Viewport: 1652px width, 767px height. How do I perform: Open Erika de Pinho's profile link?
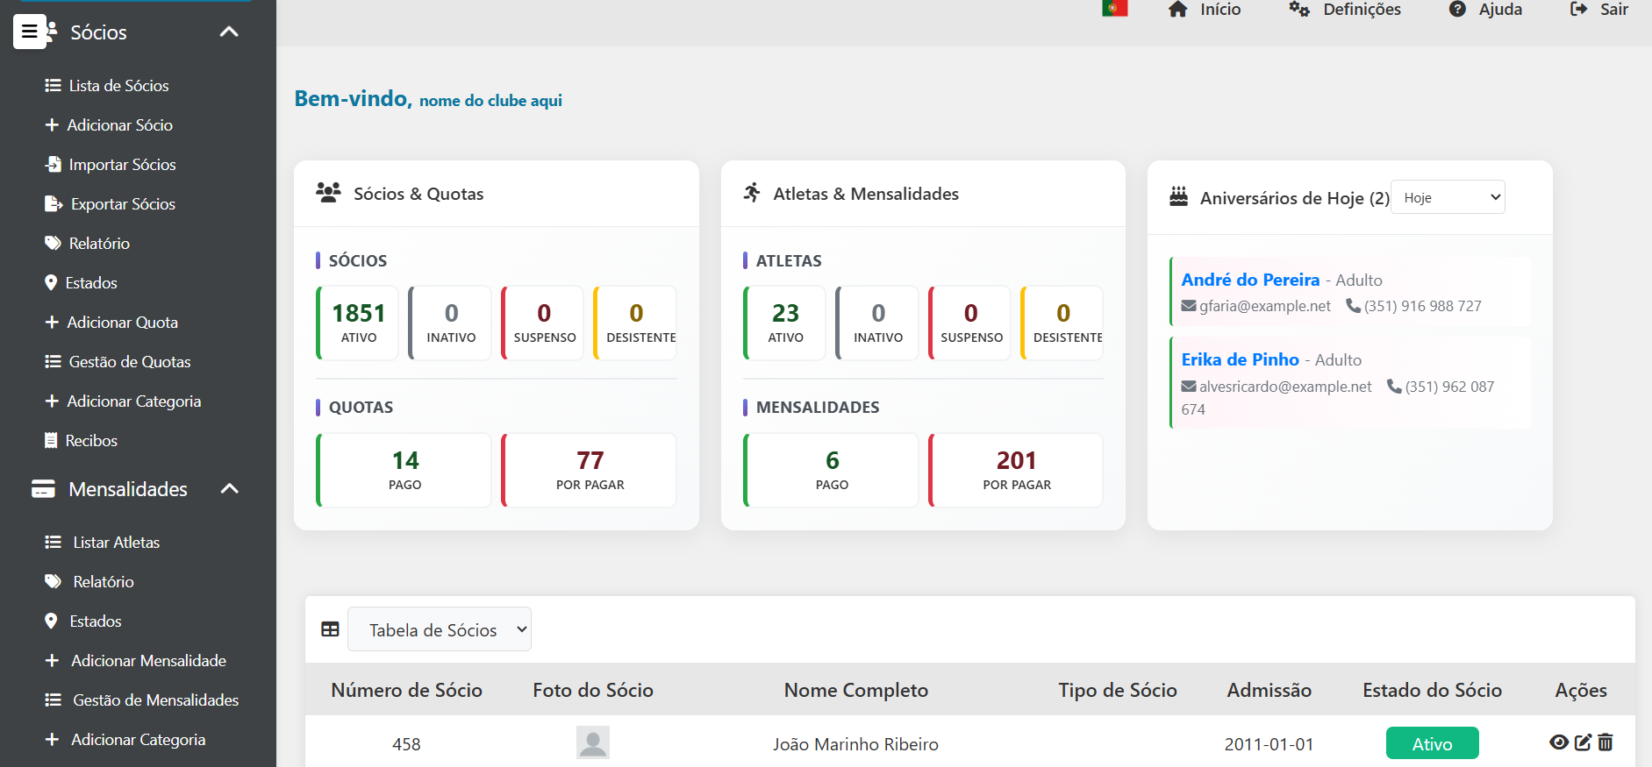tap(1240, 359)
